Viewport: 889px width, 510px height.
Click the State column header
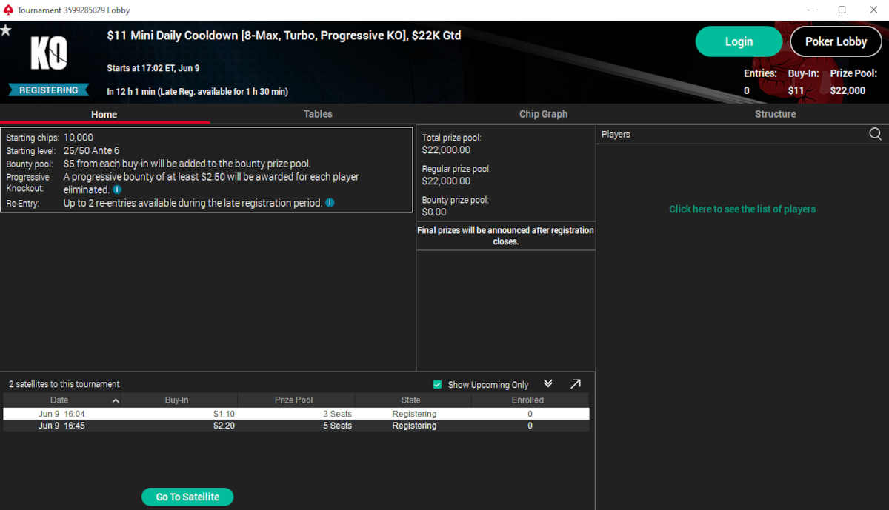coord(411,400)
